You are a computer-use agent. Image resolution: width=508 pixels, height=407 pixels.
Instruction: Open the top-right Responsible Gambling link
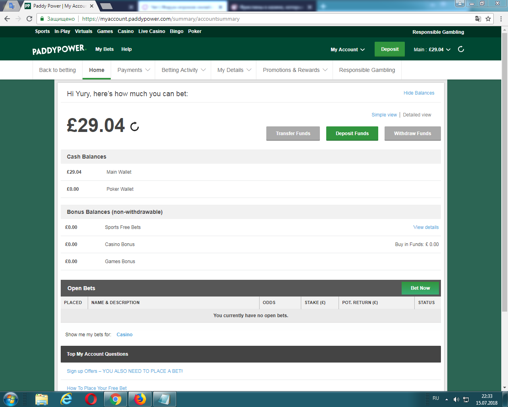[438, 32]
